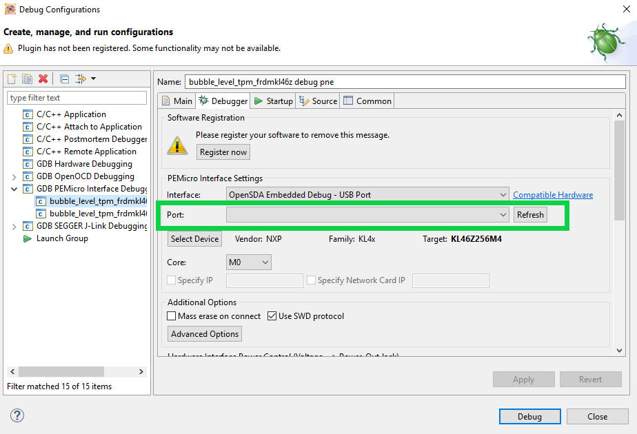Click the Network Card IP text field
The width and height of the screenshot is (637, 434).
click(451, 280)
